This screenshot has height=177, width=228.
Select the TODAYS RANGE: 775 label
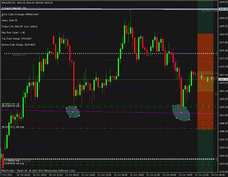(x=14, y=8)
